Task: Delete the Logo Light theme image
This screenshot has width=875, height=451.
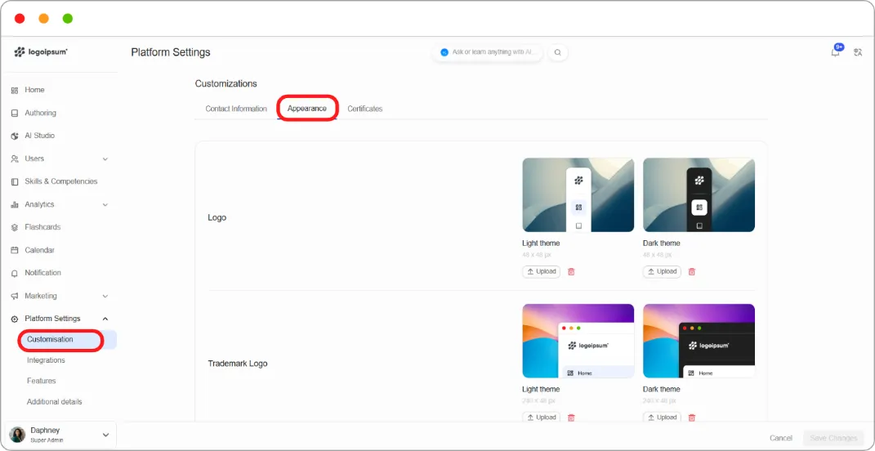Action: tap(571, 272)
